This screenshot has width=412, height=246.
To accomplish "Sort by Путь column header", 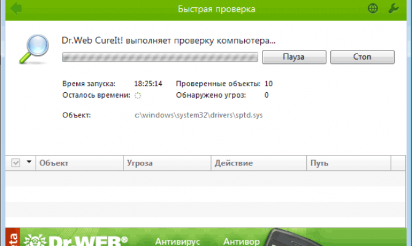I will pyautogui.click(x=349, y=163).
